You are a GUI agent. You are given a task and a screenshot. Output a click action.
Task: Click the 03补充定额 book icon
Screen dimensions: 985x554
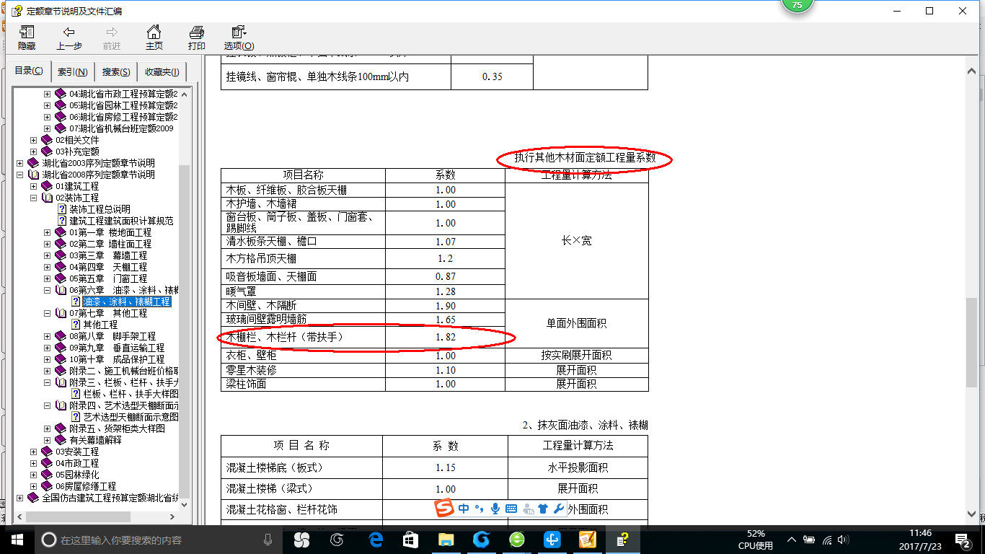click(x=47, y=151)
